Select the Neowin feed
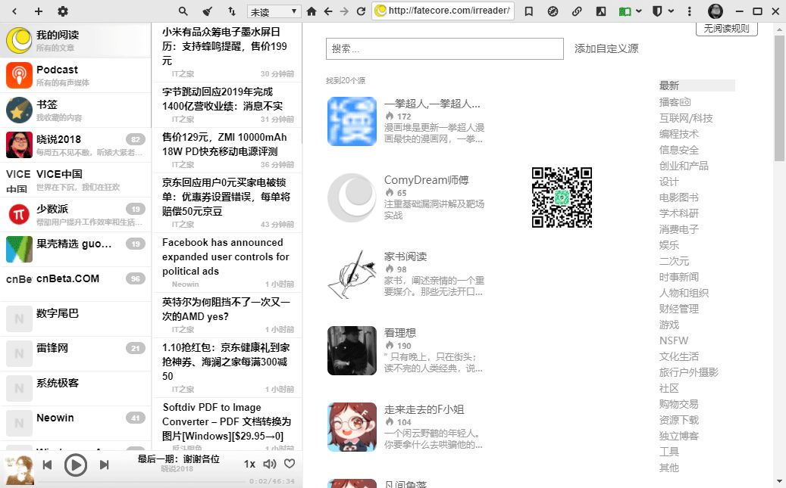Viewport: 786px width, 488px height. click(75, 423)
